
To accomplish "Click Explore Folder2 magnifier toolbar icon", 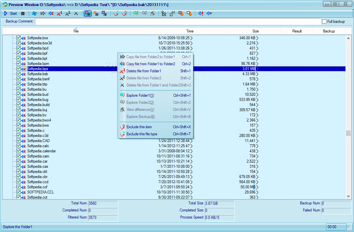I will (144, 13).
